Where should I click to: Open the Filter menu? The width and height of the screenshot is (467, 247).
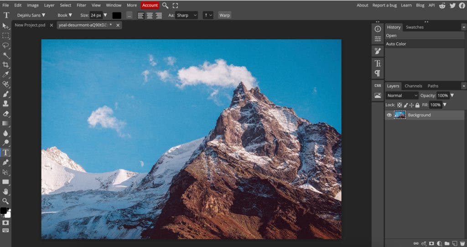81,5
